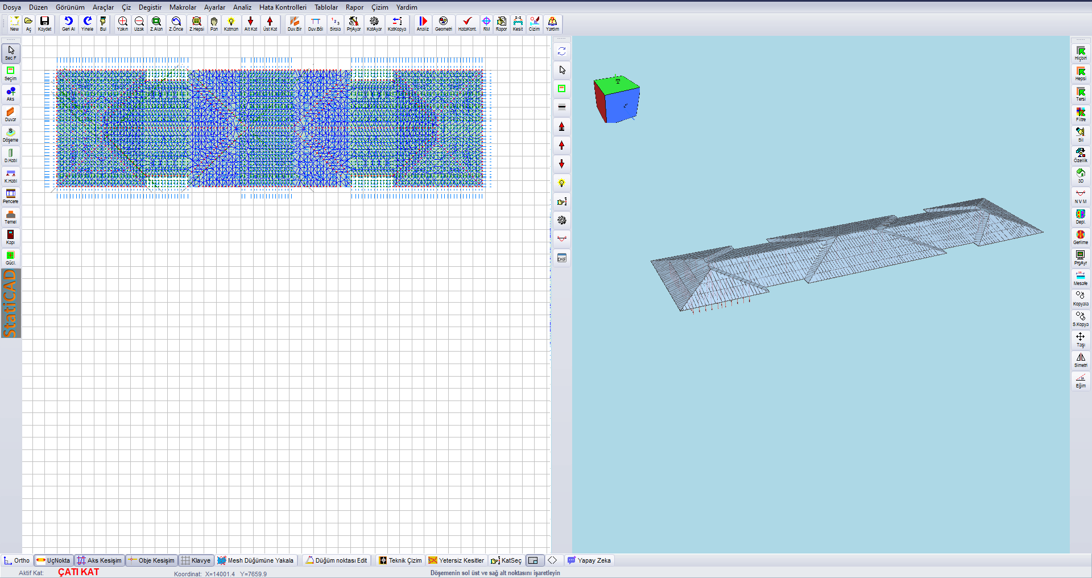Image resolution: width=1092 pixels, height=578 pixels.
Task: Click the Teknik Çizim button
Action: [x=400, y=560]
